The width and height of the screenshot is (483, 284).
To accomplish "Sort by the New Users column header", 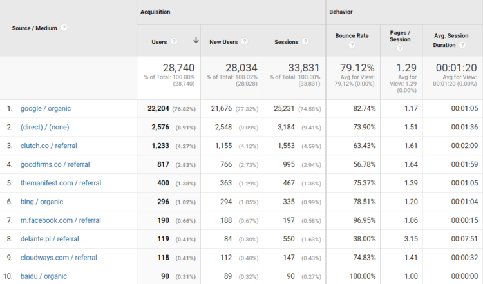I will pyautogui.click(x=223, y=42).
